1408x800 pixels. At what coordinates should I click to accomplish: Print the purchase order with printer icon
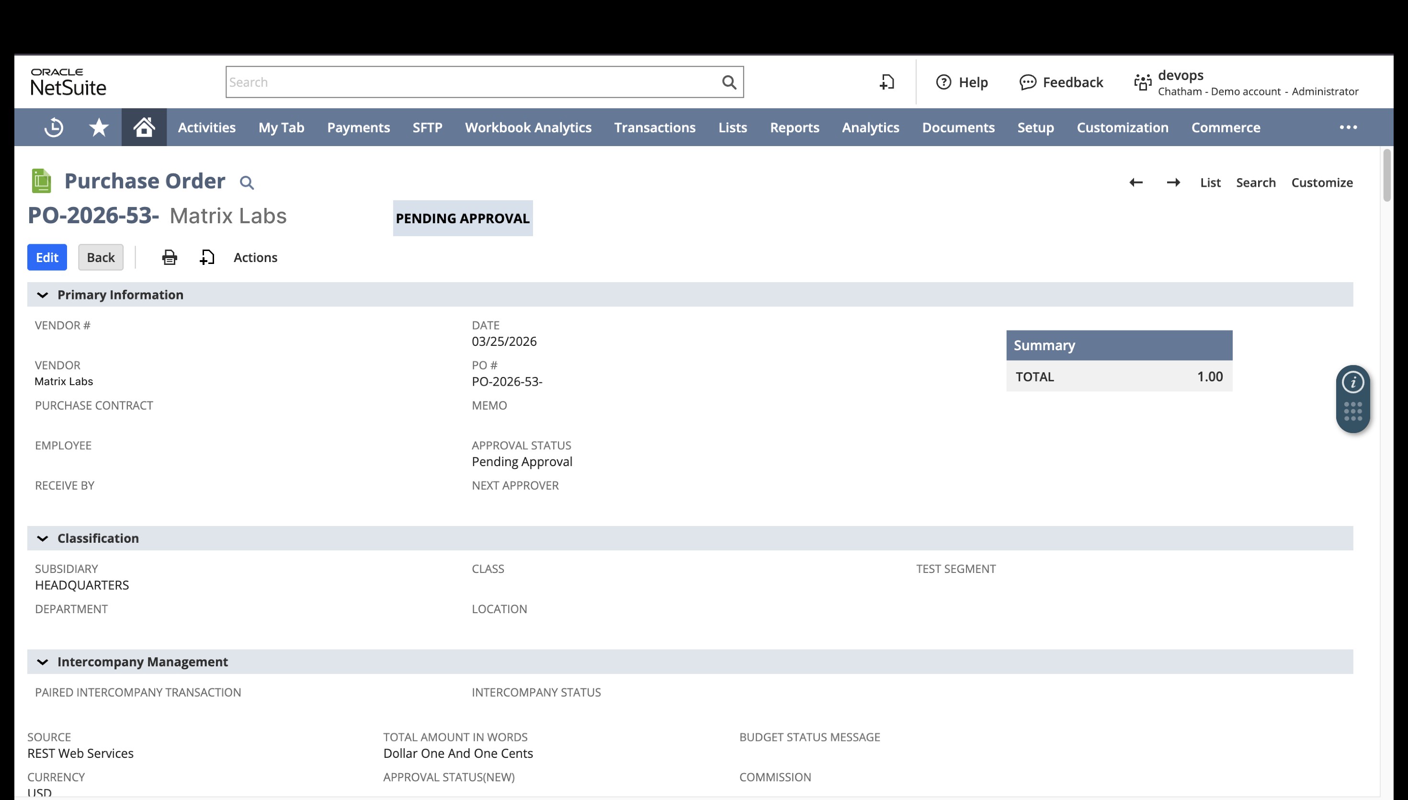(x=169, y=257)
